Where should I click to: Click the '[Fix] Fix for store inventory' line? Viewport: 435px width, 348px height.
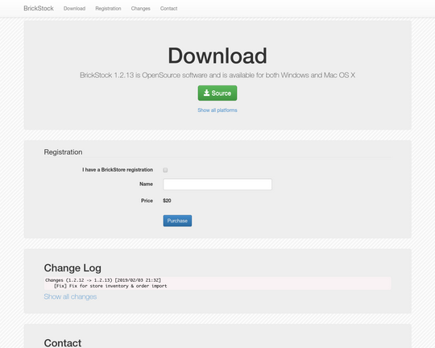[x=110, y=286]
